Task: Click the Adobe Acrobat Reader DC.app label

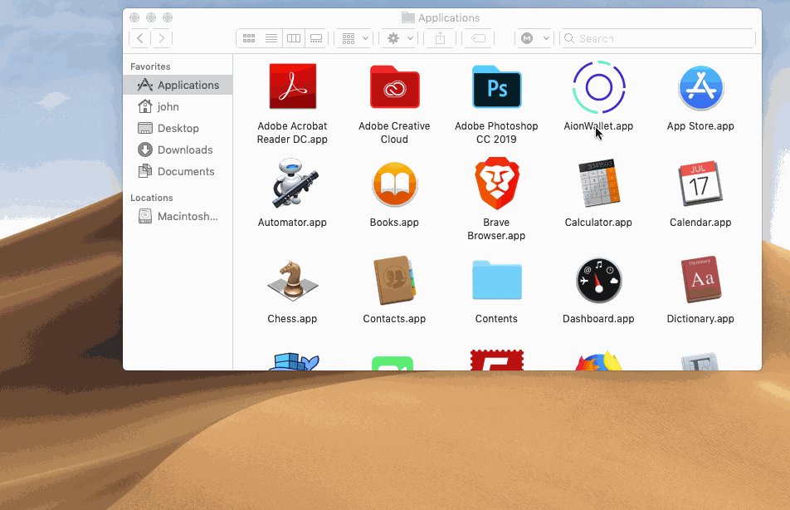Action: point(292,133)
